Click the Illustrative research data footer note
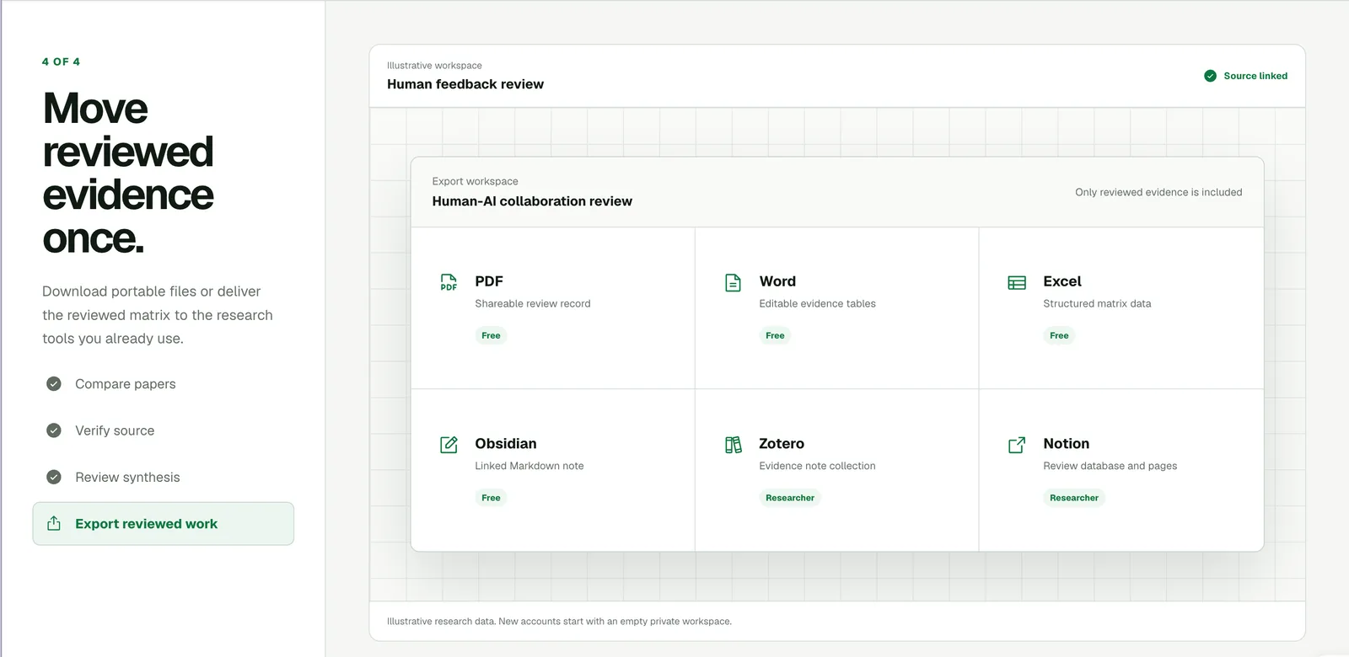The height and width of the screenshot is (657, 1349). (x=559, y=622)
